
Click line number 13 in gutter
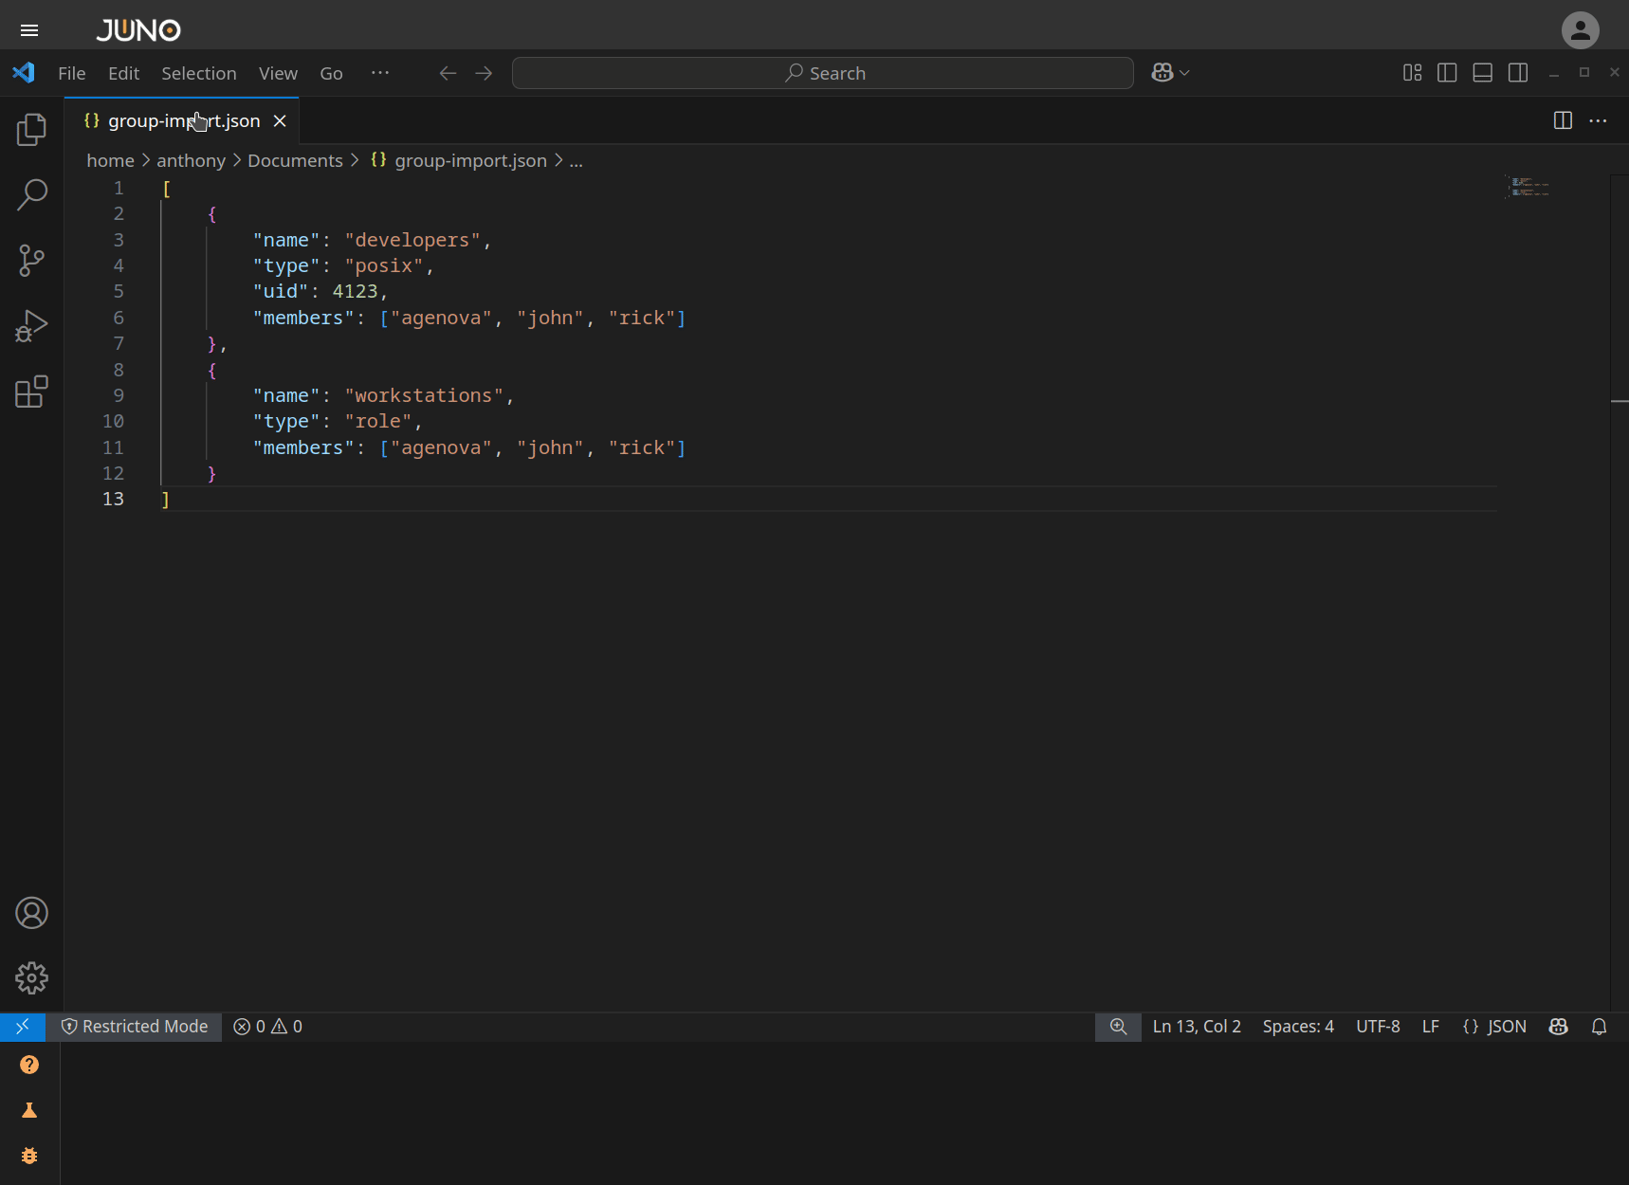coord(113,499)
